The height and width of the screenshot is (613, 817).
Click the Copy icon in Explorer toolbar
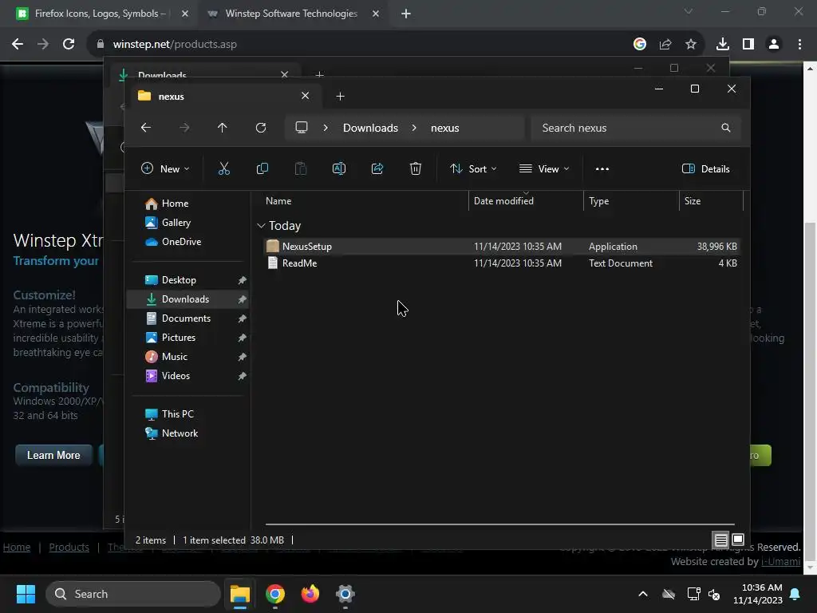[262, 168]
